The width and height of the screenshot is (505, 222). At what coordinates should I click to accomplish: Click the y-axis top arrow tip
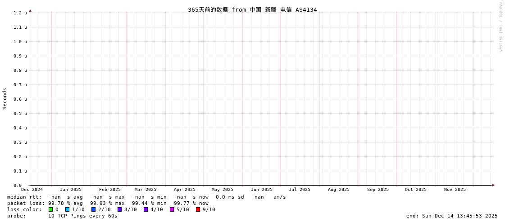(x=30, y=10)
